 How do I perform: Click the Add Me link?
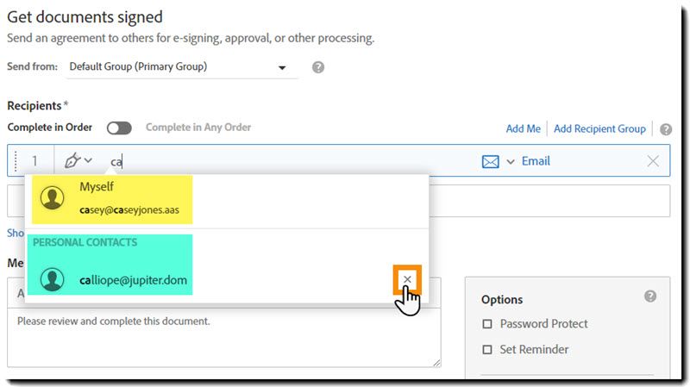(x=523, y=129)
